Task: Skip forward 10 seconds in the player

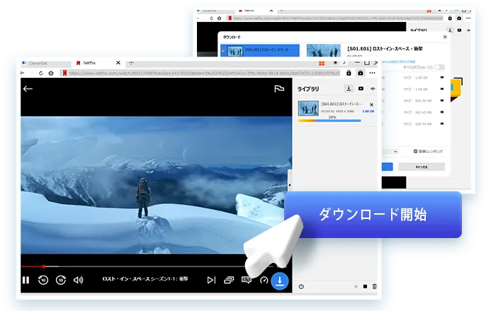Action: point(61,280)
